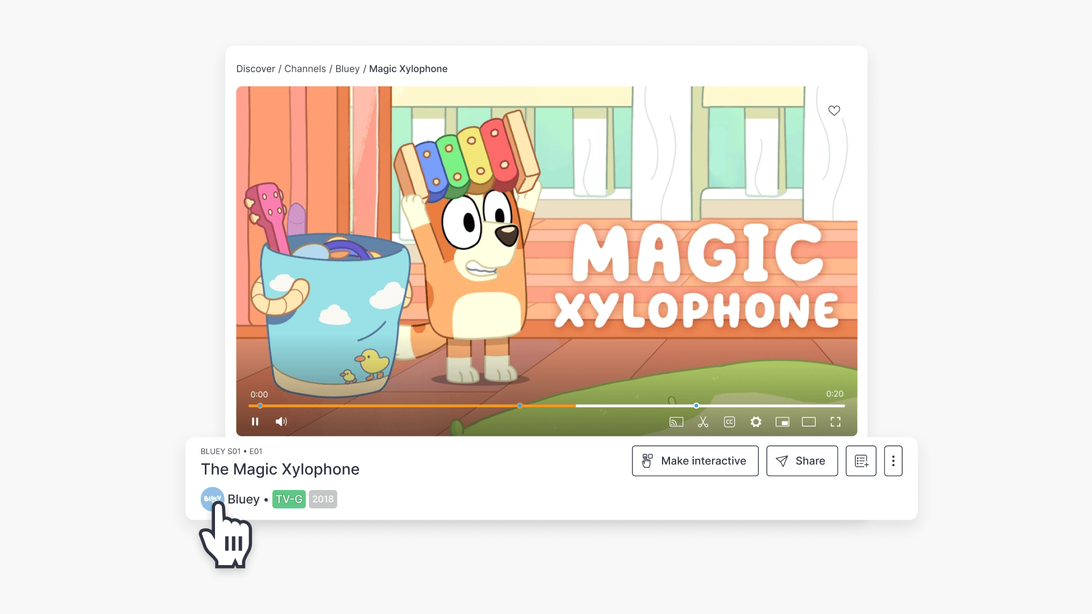Click the Make interactive button

click(695, 460)
